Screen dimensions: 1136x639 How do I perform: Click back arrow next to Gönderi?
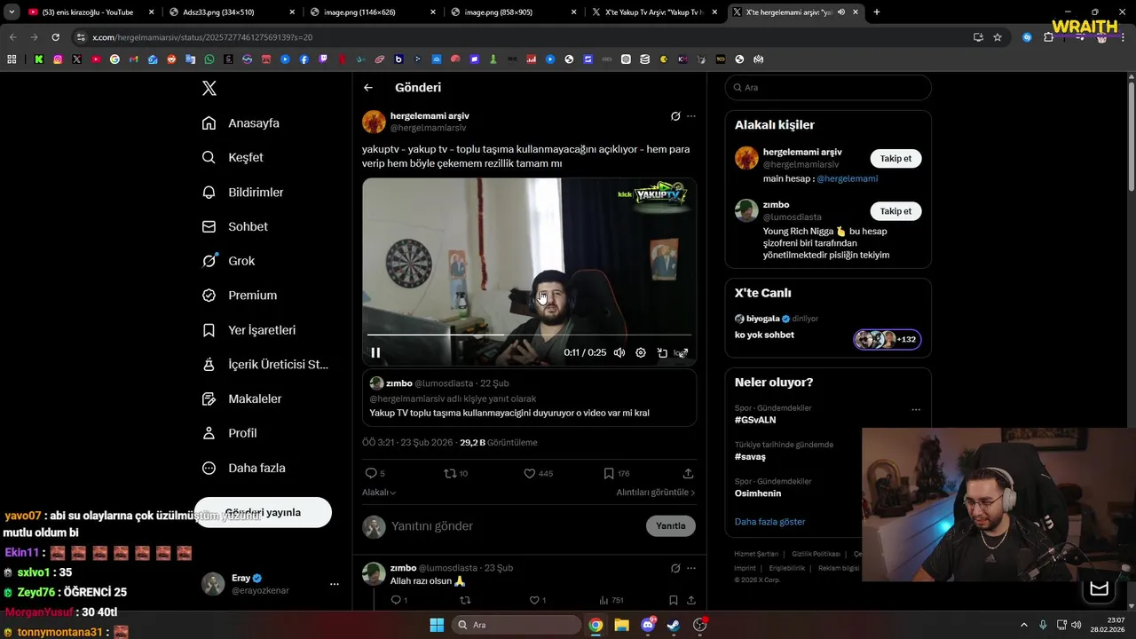(x=368, y=88)
